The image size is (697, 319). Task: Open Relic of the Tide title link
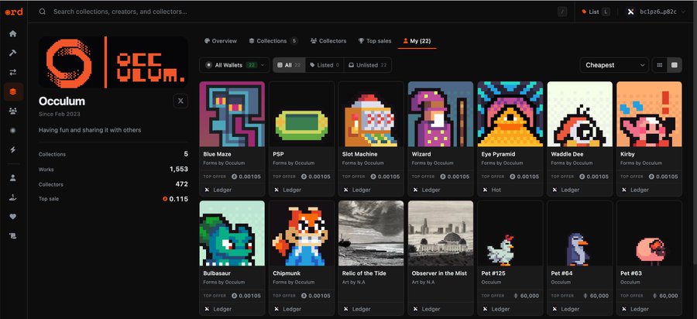[364, 273]
